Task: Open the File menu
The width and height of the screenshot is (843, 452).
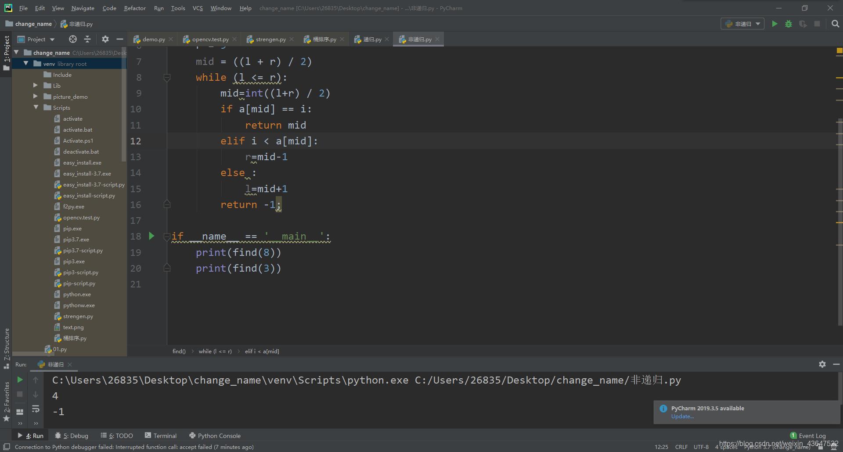Action: click(23, 8)
